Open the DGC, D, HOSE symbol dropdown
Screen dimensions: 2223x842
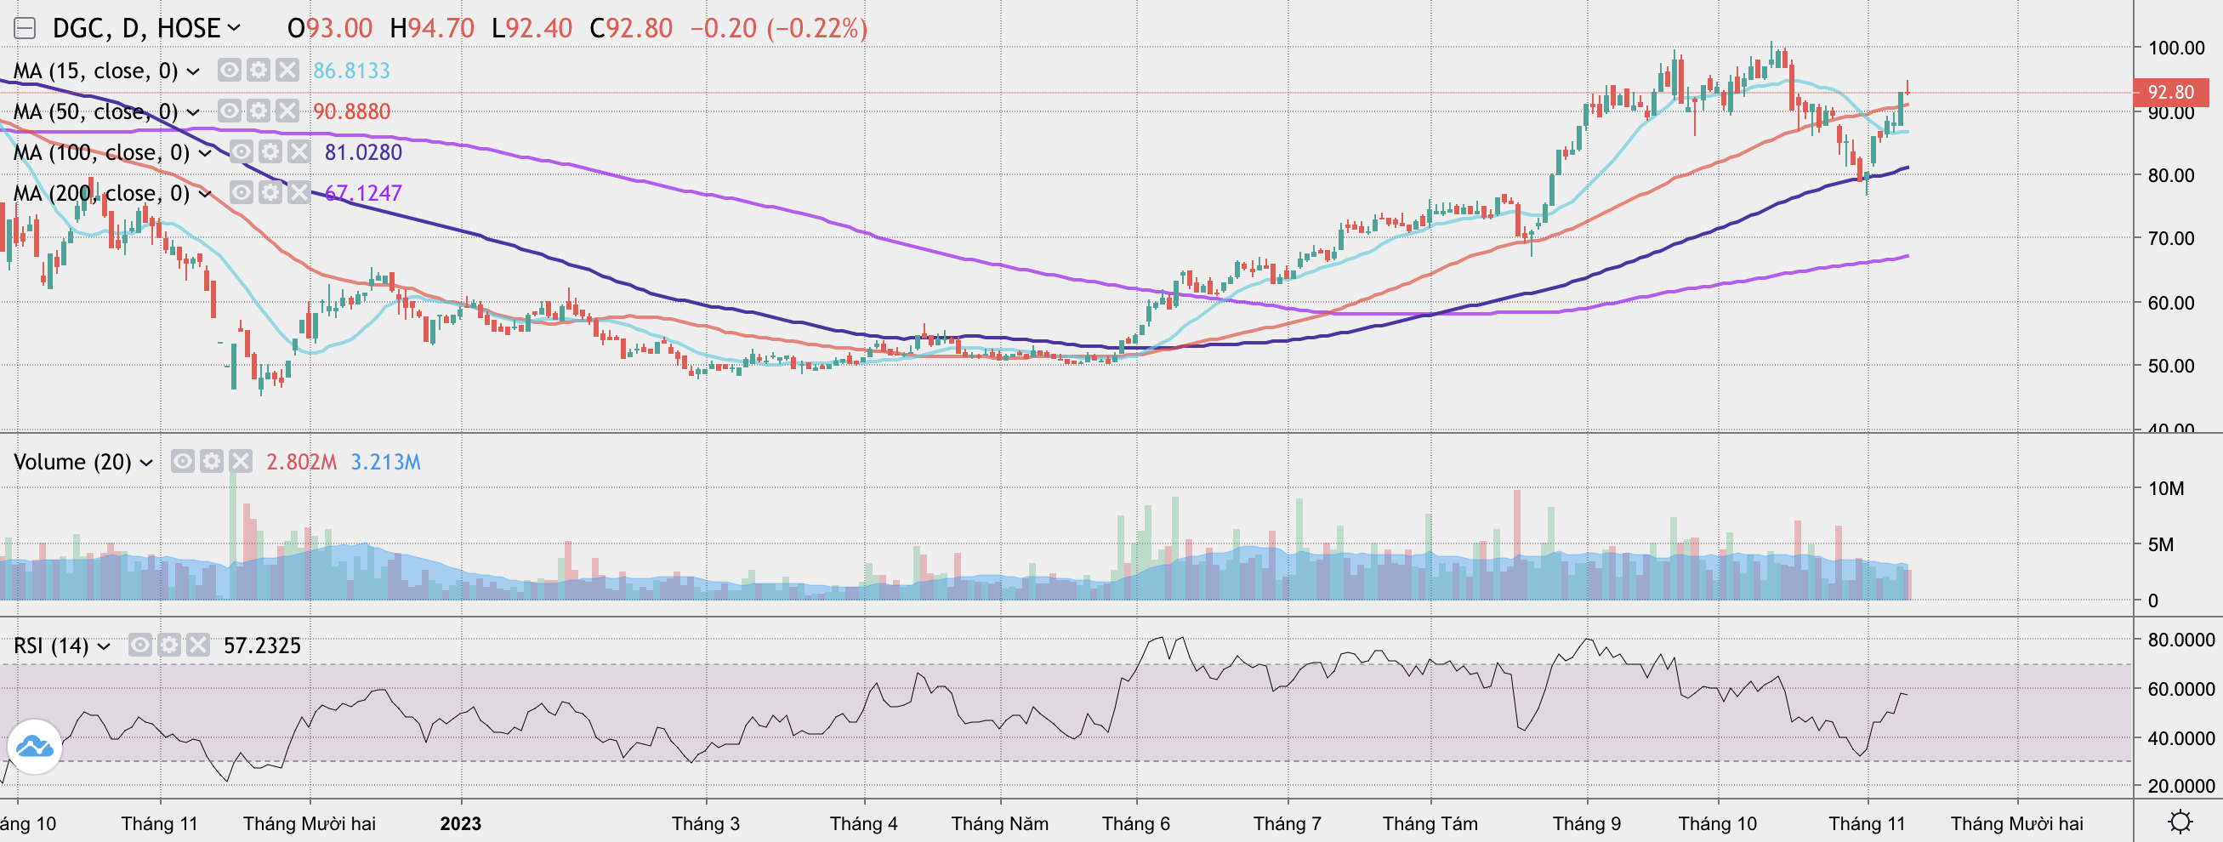pos(234,28)
